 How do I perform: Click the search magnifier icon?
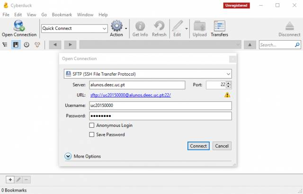[297, 45]
